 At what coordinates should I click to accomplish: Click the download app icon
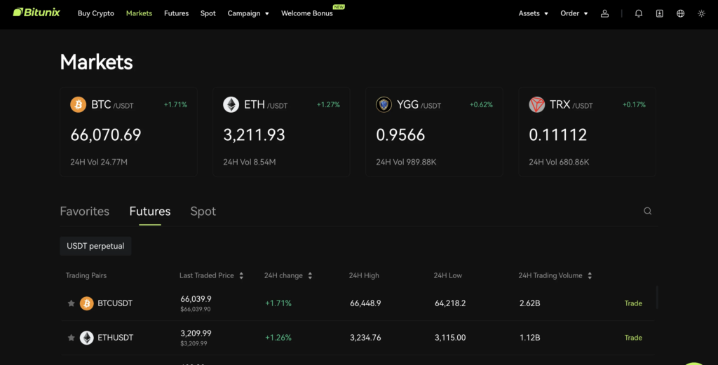(x=659, y=14)
